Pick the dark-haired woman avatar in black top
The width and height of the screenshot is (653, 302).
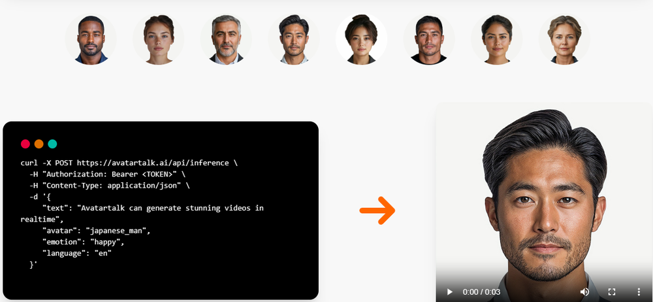496,39
